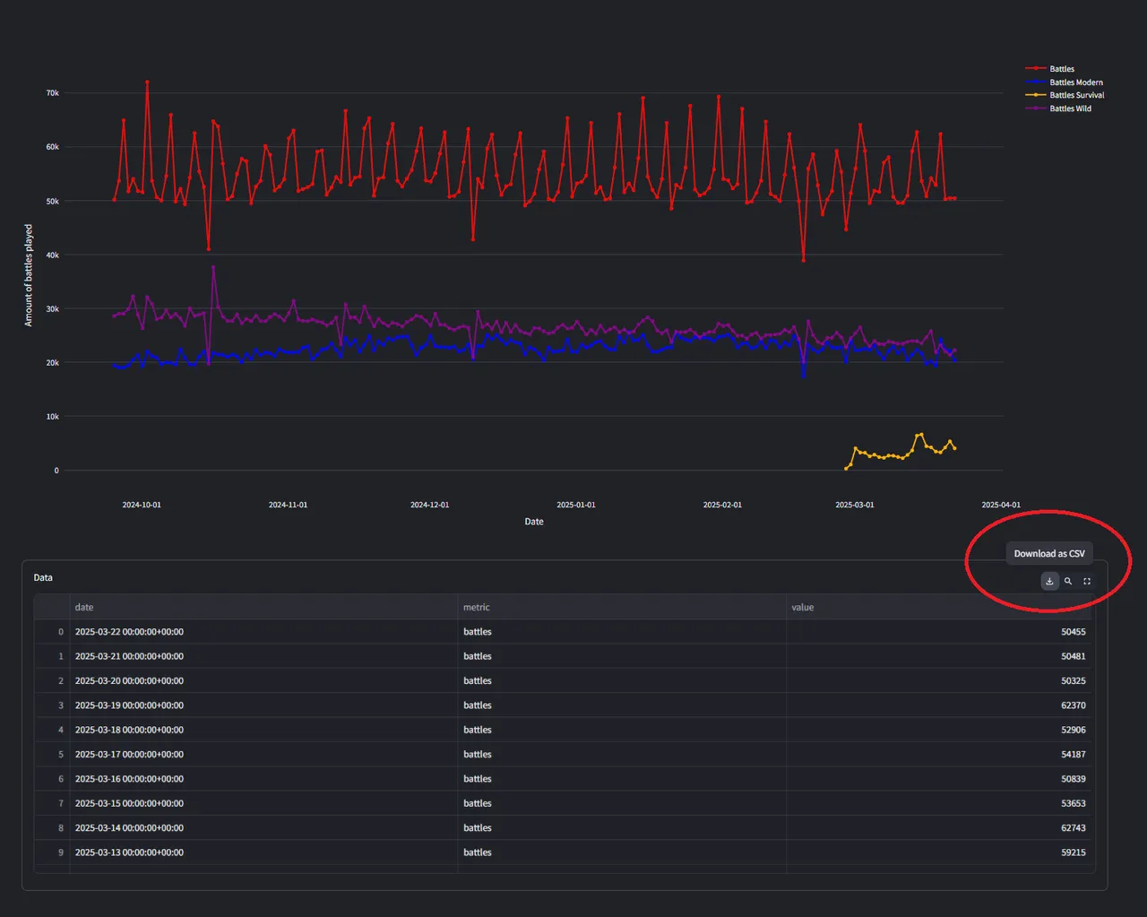Download the data table as CSV
This screenshot has width=1147, height=917.
pyautogui.click(x=1049, y=581)
